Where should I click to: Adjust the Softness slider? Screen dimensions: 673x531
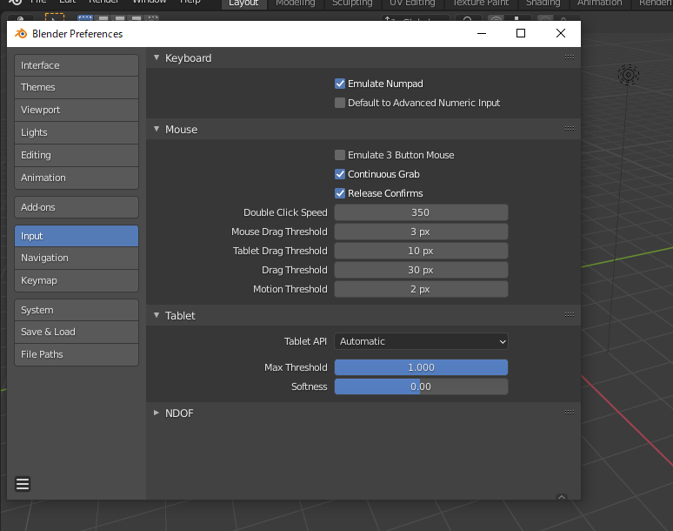coord(421,386)
